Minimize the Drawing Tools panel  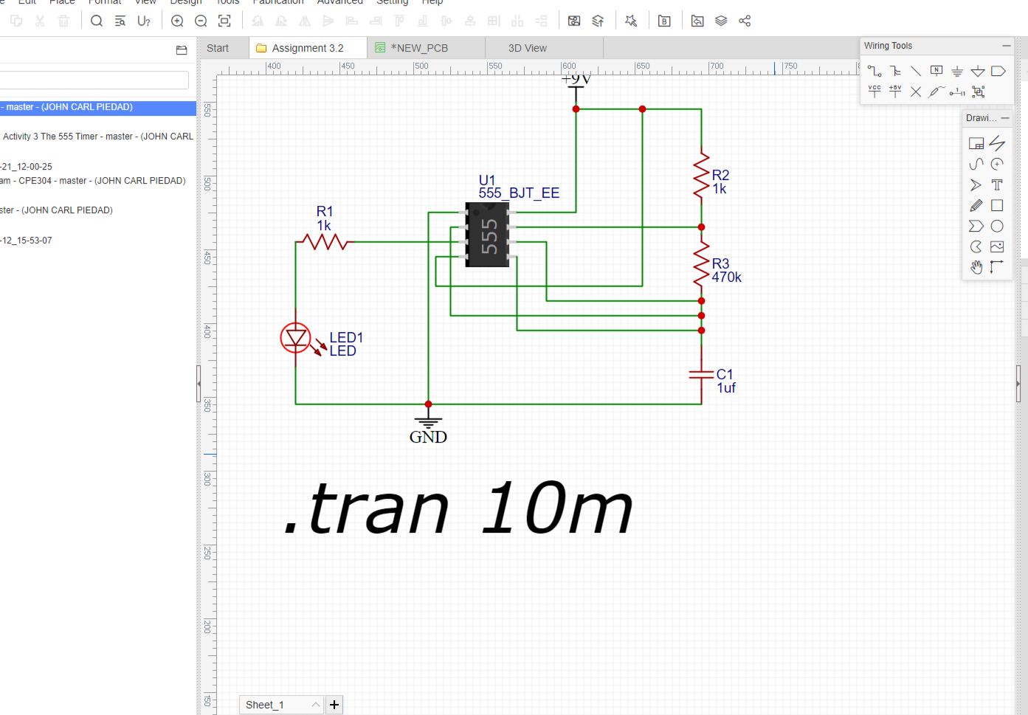point(1005,118)
